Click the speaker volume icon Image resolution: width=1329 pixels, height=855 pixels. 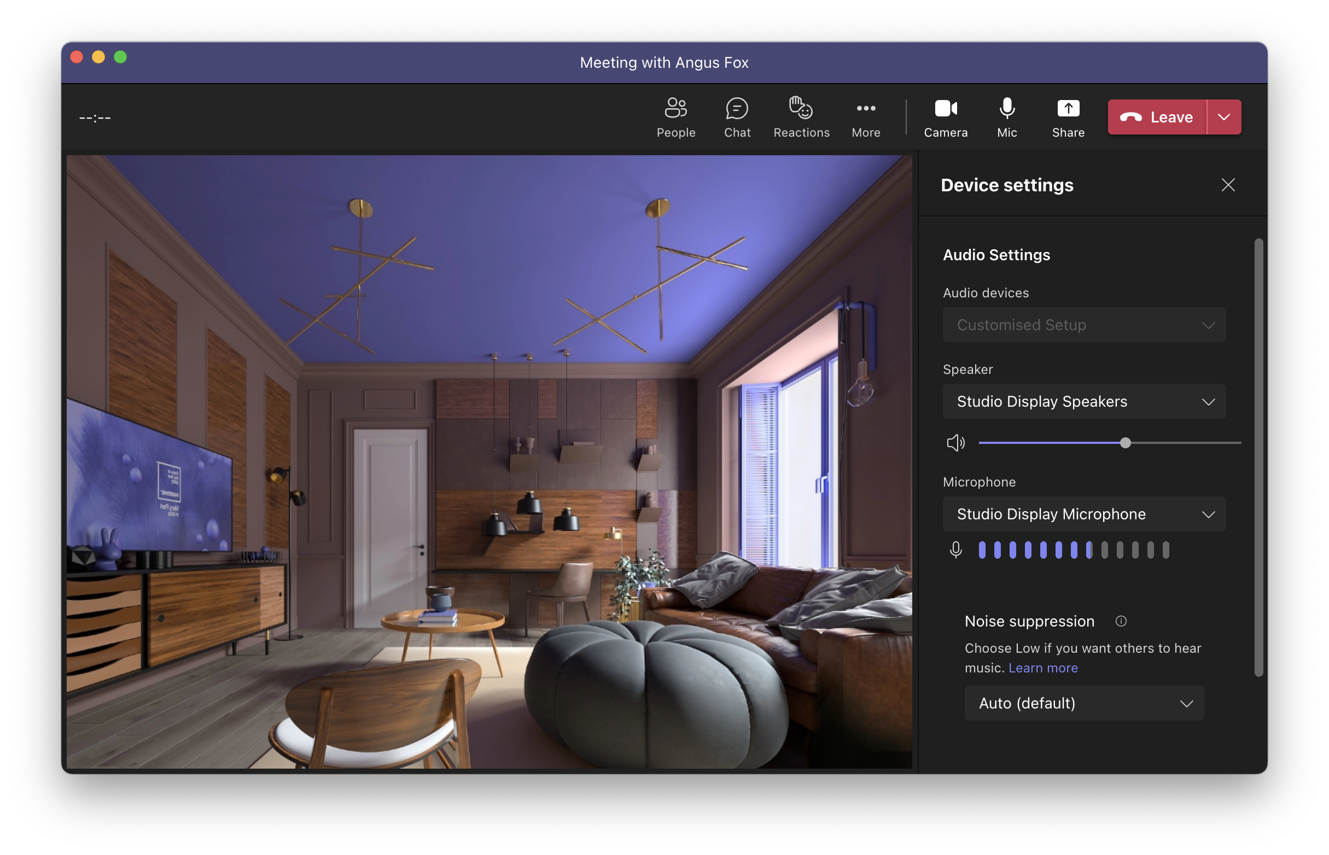955,442
